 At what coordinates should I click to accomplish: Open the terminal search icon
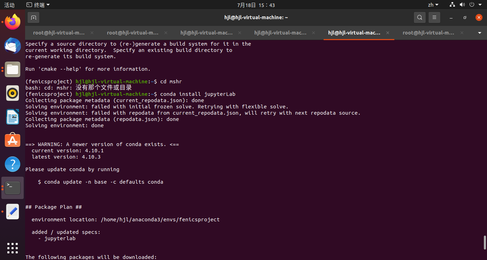pyautogui.click(x=419, y=17)
